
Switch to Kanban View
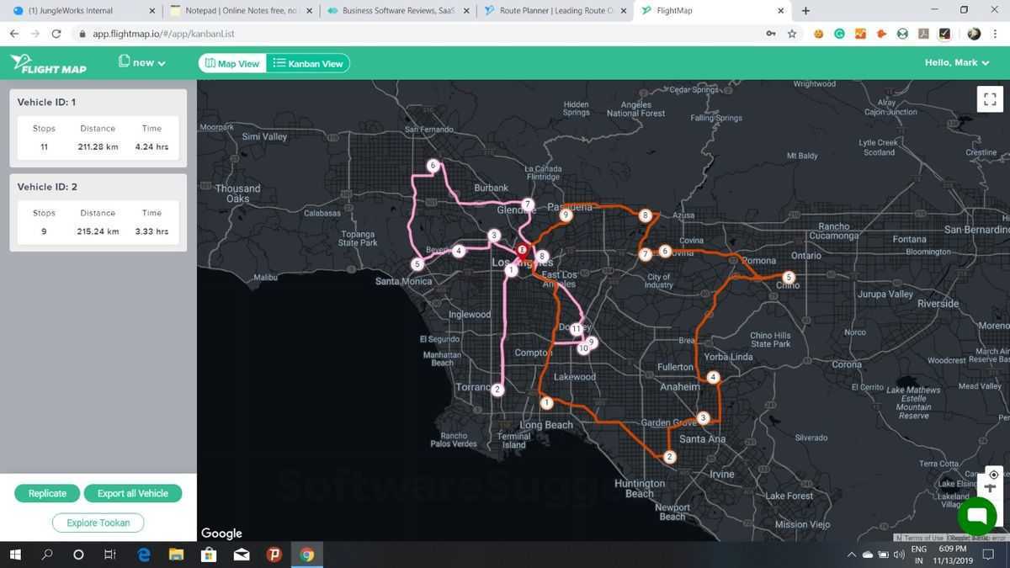[x=308, y=63]
